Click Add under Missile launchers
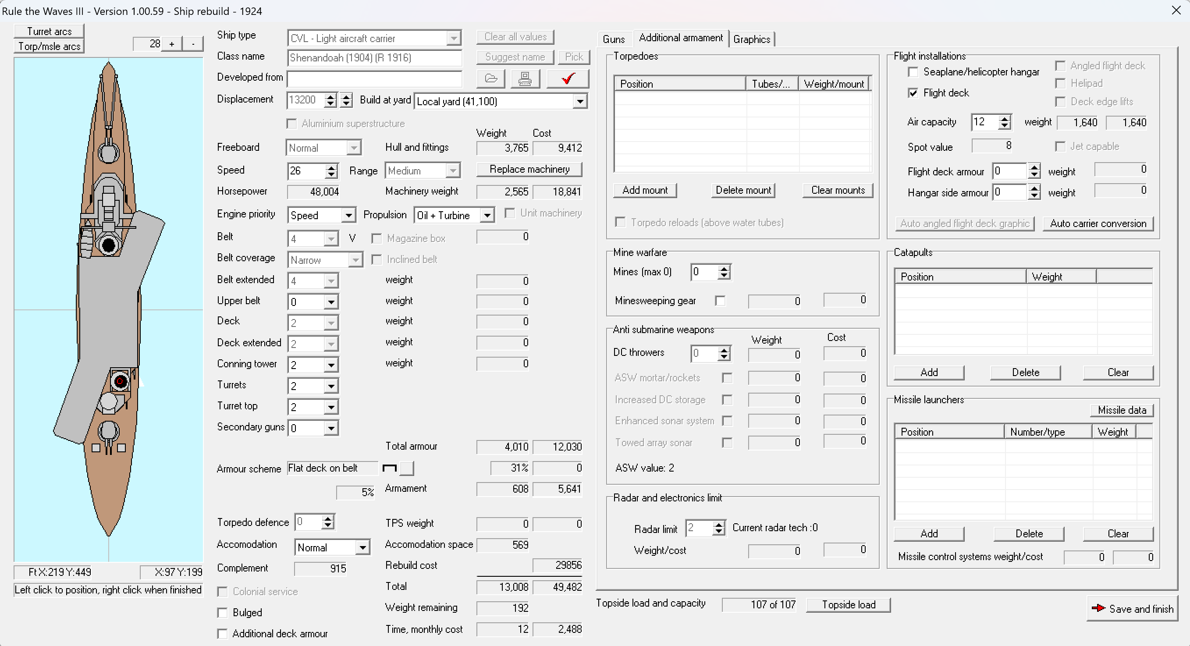The image size is (1190, 646). [929, 534]
